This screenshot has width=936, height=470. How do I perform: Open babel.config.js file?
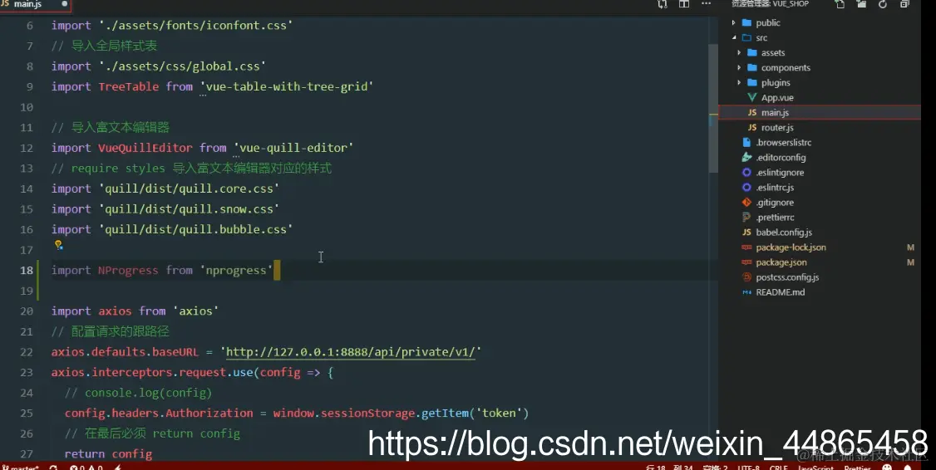point(784,232)
